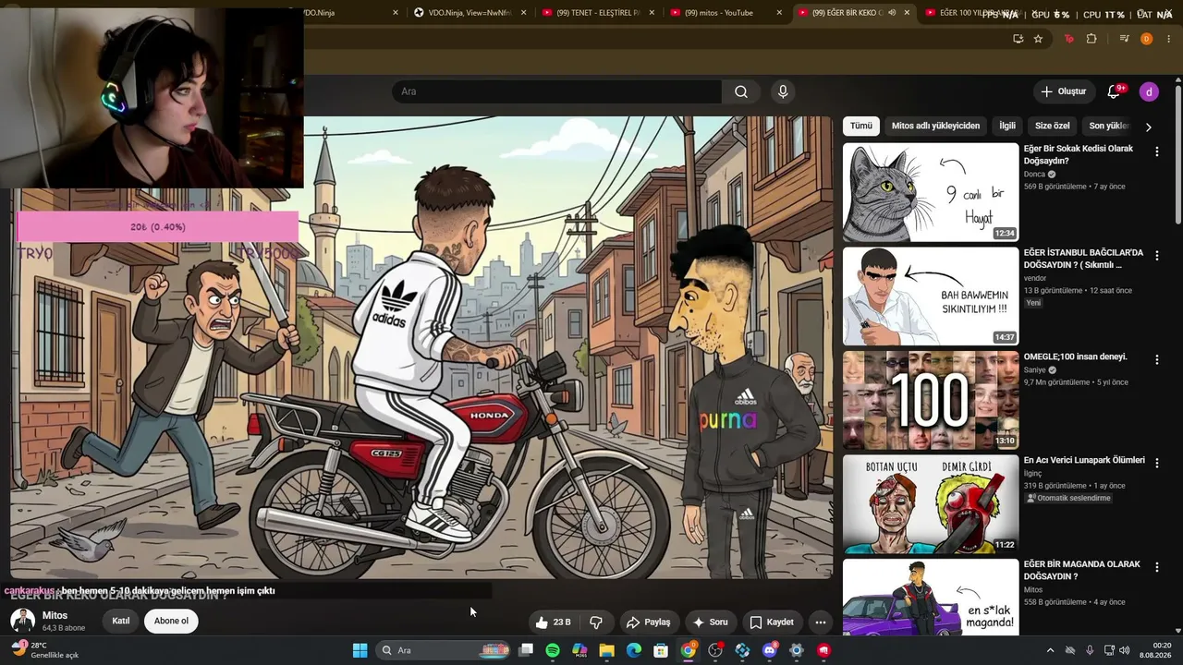This screenshot has width=1183, height=665.
Task: Switch to 'TENET - ELEŞTİREL' browser tab
Action: pos(597,13)
